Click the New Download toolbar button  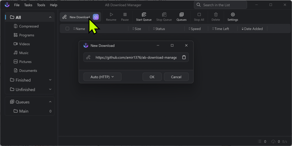click(x=80, y=17)
